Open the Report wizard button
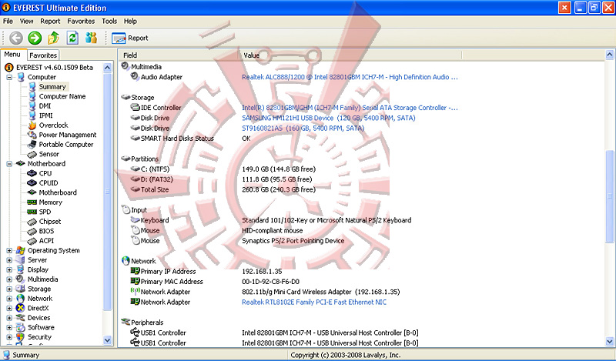Image resolution: width=616 pixels, height=361 pixels. point(130,38)
